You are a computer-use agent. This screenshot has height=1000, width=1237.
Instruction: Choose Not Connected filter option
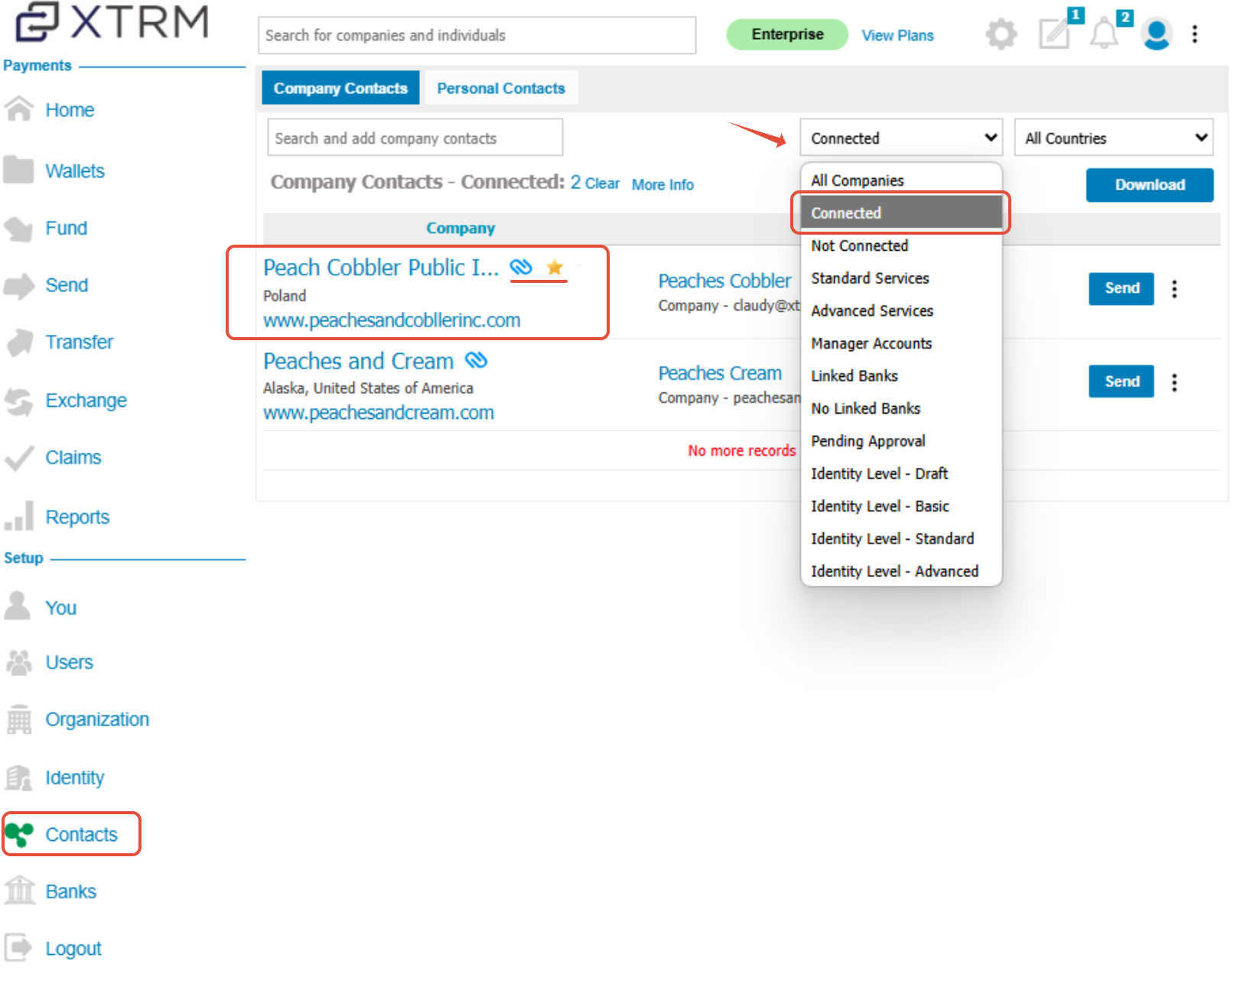(x=901, y=245)
